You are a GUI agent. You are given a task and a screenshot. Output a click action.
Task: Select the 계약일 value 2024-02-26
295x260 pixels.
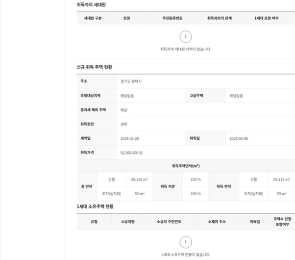click(130, 139)
